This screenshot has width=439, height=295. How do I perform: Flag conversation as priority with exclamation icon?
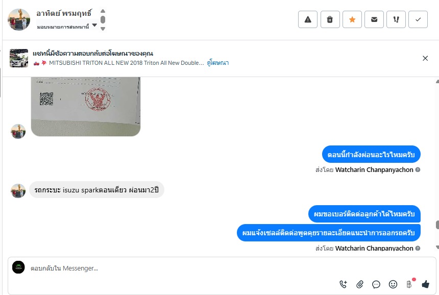coord(396,19)
